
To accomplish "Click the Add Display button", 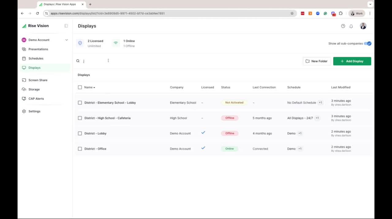I will (x=352, y=61).
